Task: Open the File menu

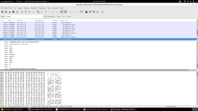Action: tap(2, 8)
